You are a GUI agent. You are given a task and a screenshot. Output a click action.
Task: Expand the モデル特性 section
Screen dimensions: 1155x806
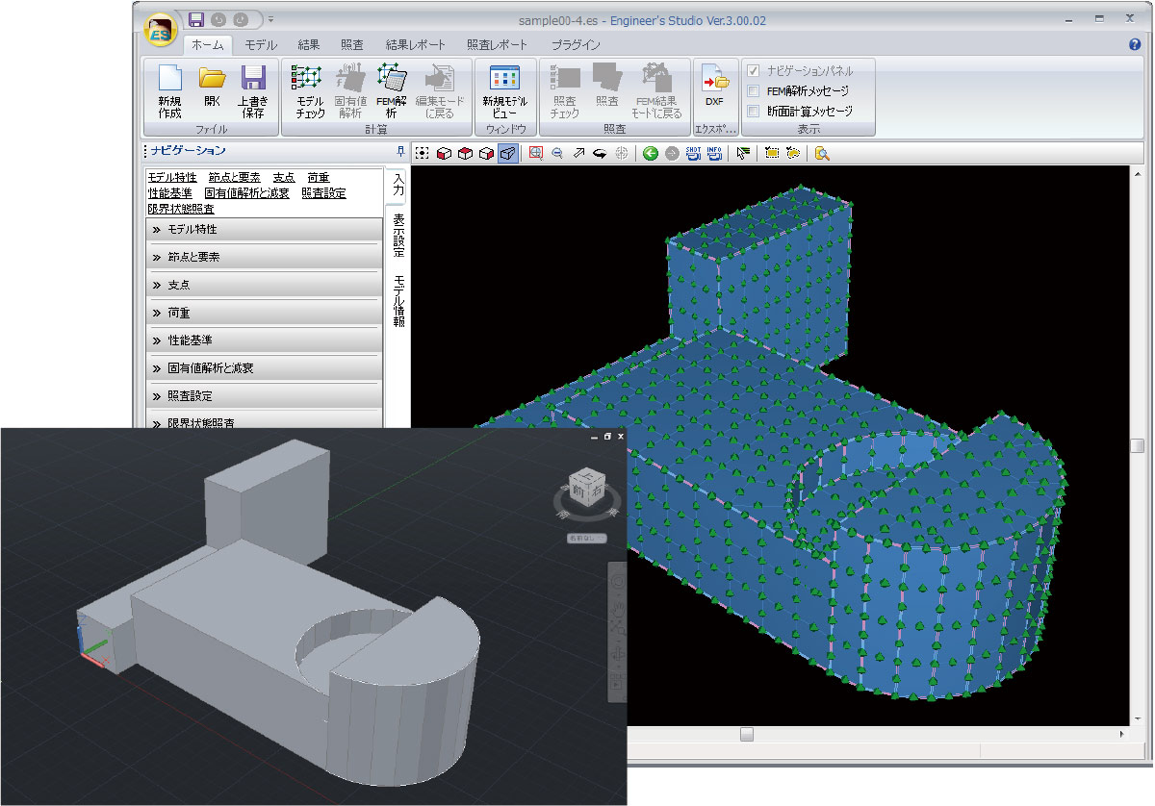coord(264,230)
